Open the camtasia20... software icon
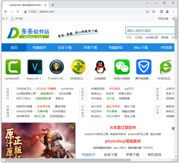 [x=13, y=67]
